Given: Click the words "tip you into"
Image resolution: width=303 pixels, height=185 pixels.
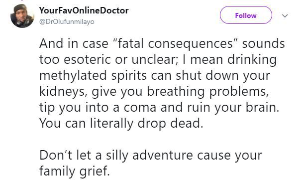Looking at the screenshot, I should pos(74,108).
